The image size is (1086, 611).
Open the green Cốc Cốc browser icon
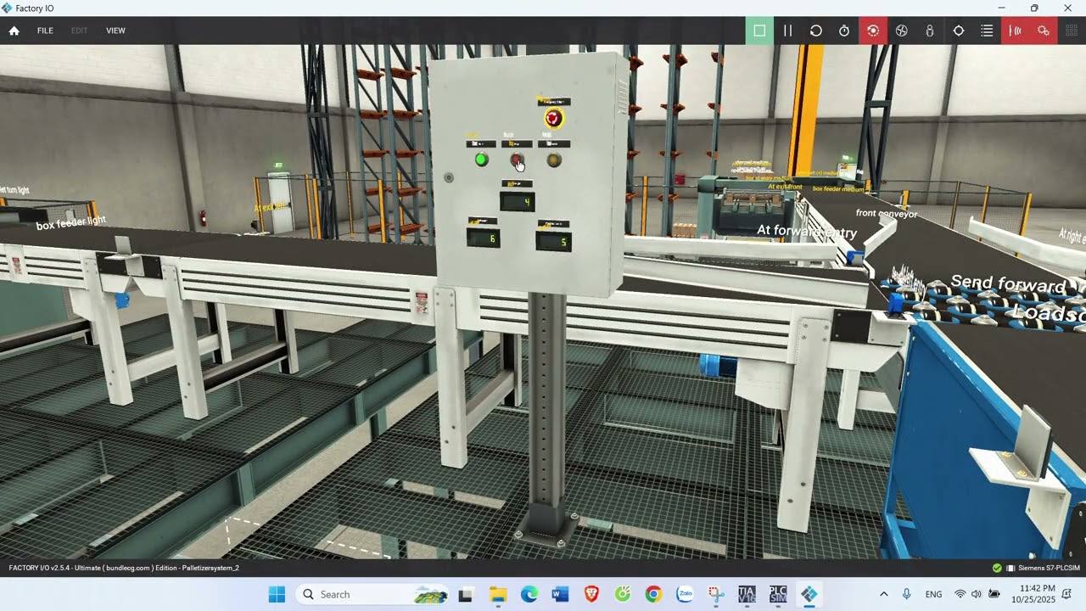(x=623, y=595)
